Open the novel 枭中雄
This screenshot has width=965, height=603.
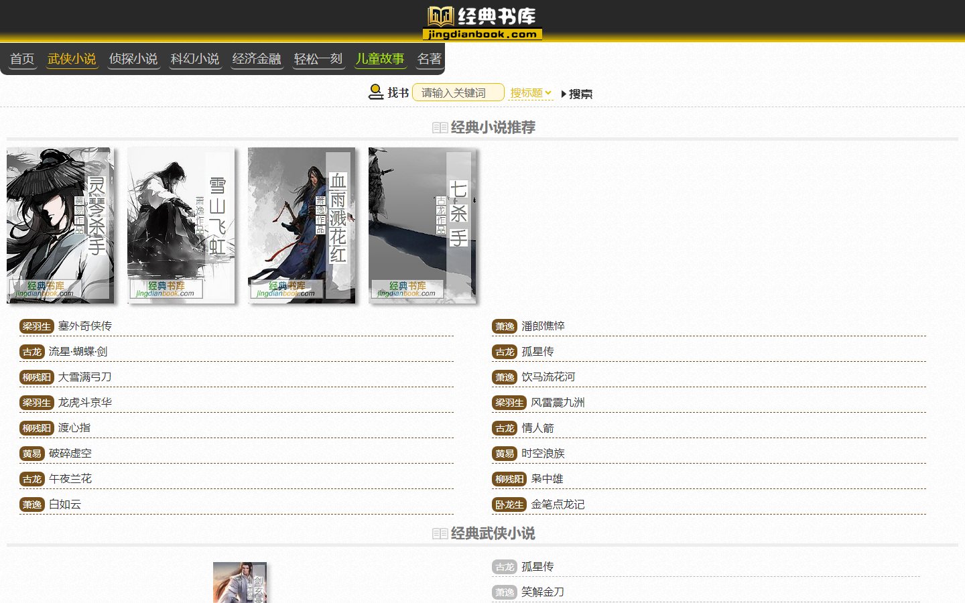548,478
